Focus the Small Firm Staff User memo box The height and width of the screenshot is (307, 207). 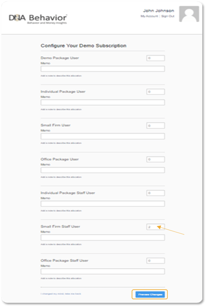point(103,238)
